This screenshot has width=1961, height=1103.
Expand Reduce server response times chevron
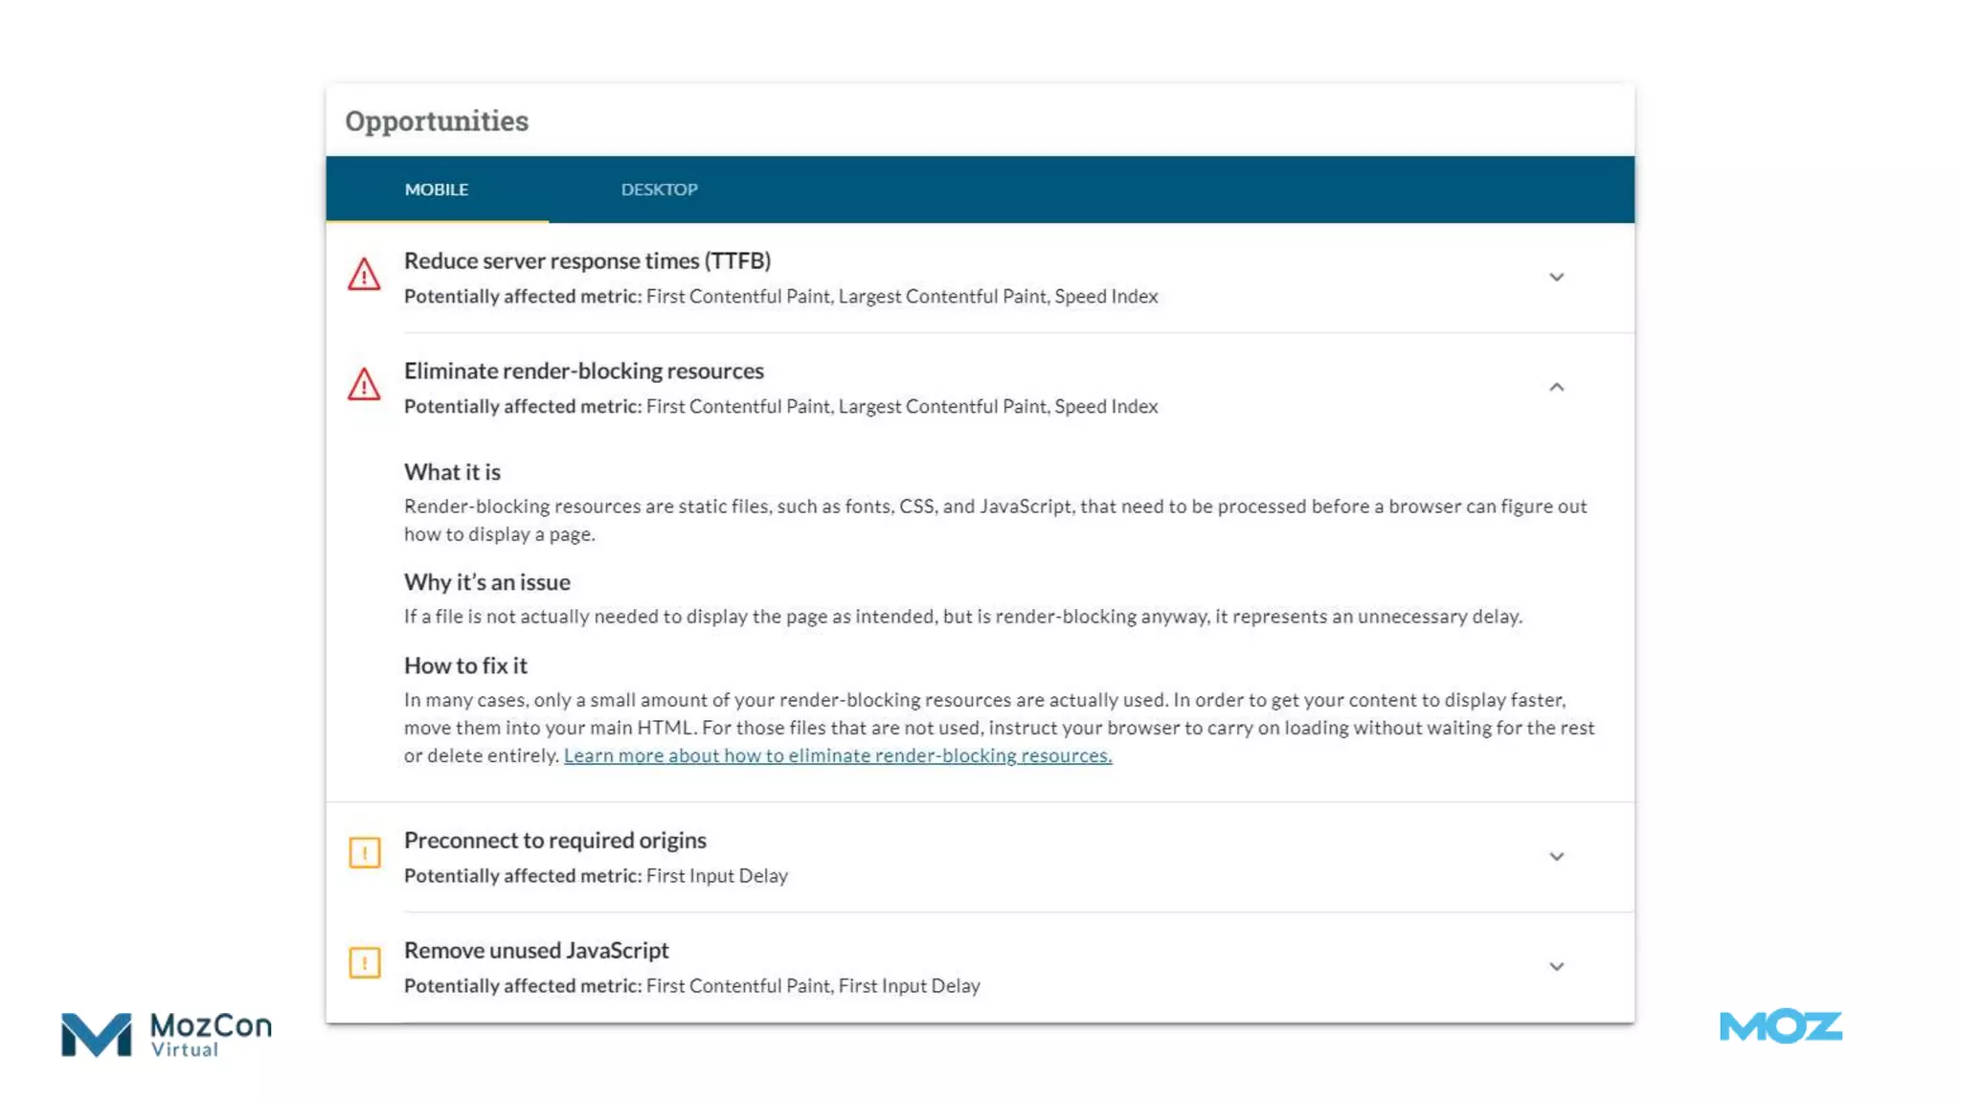pyautogui.click(x=1556, y=278)
